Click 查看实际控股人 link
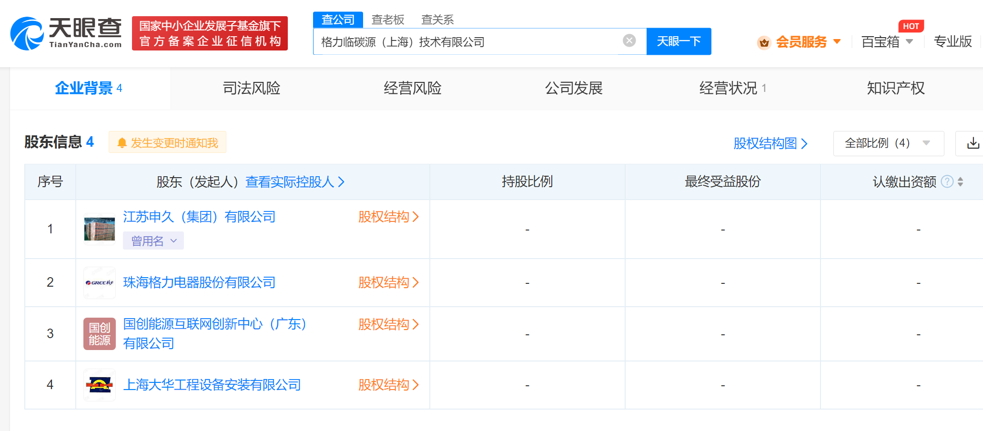 click(295, 182)
